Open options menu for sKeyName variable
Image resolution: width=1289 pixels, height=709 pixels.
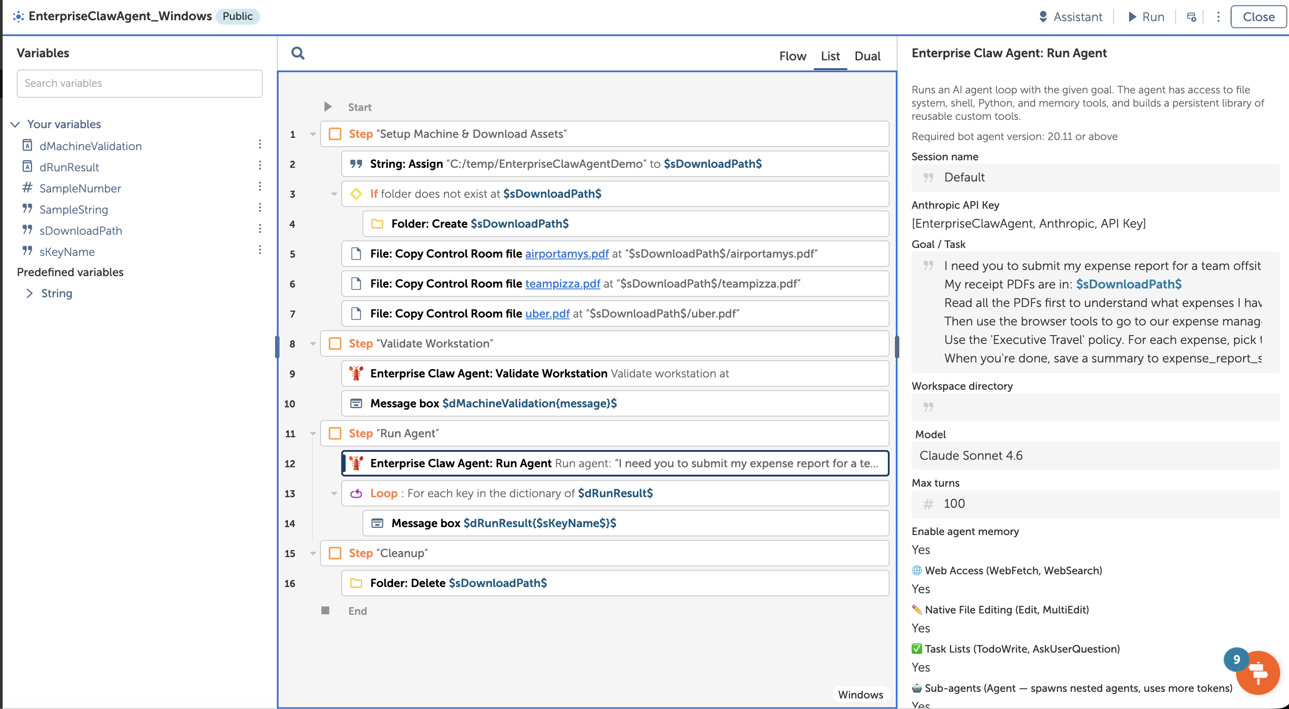[x=260, y=250]
